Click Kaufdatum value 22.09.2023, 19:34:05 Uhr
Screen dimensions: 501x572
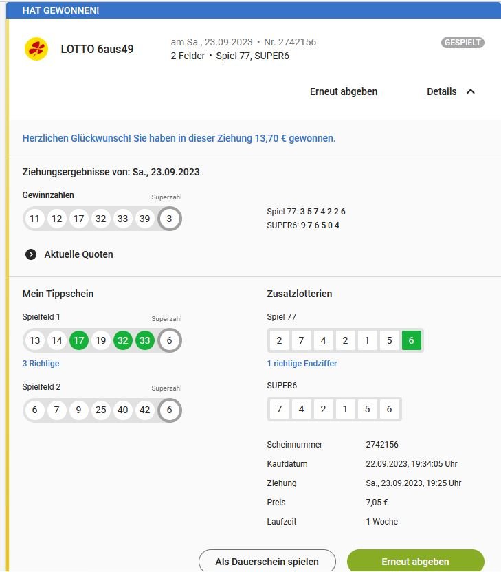tap(412, 464)
